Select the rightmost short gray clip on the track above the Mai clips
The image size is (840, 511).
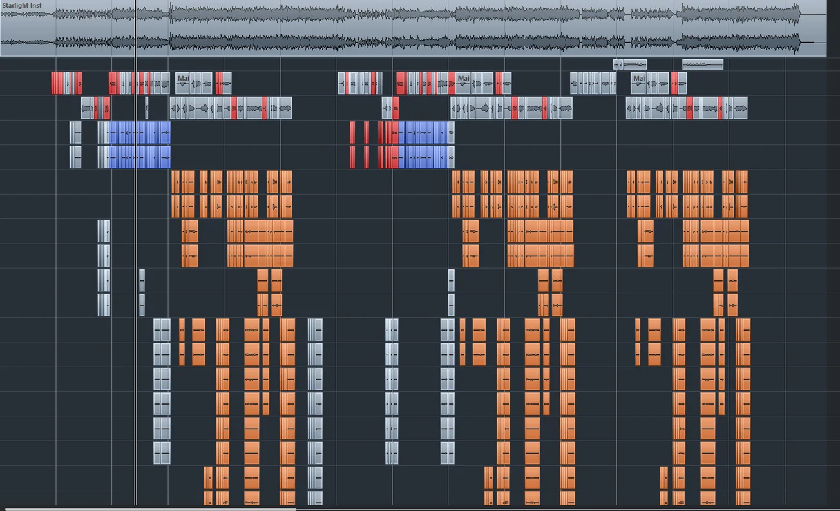pyautogui.click(x=703, y=64)
